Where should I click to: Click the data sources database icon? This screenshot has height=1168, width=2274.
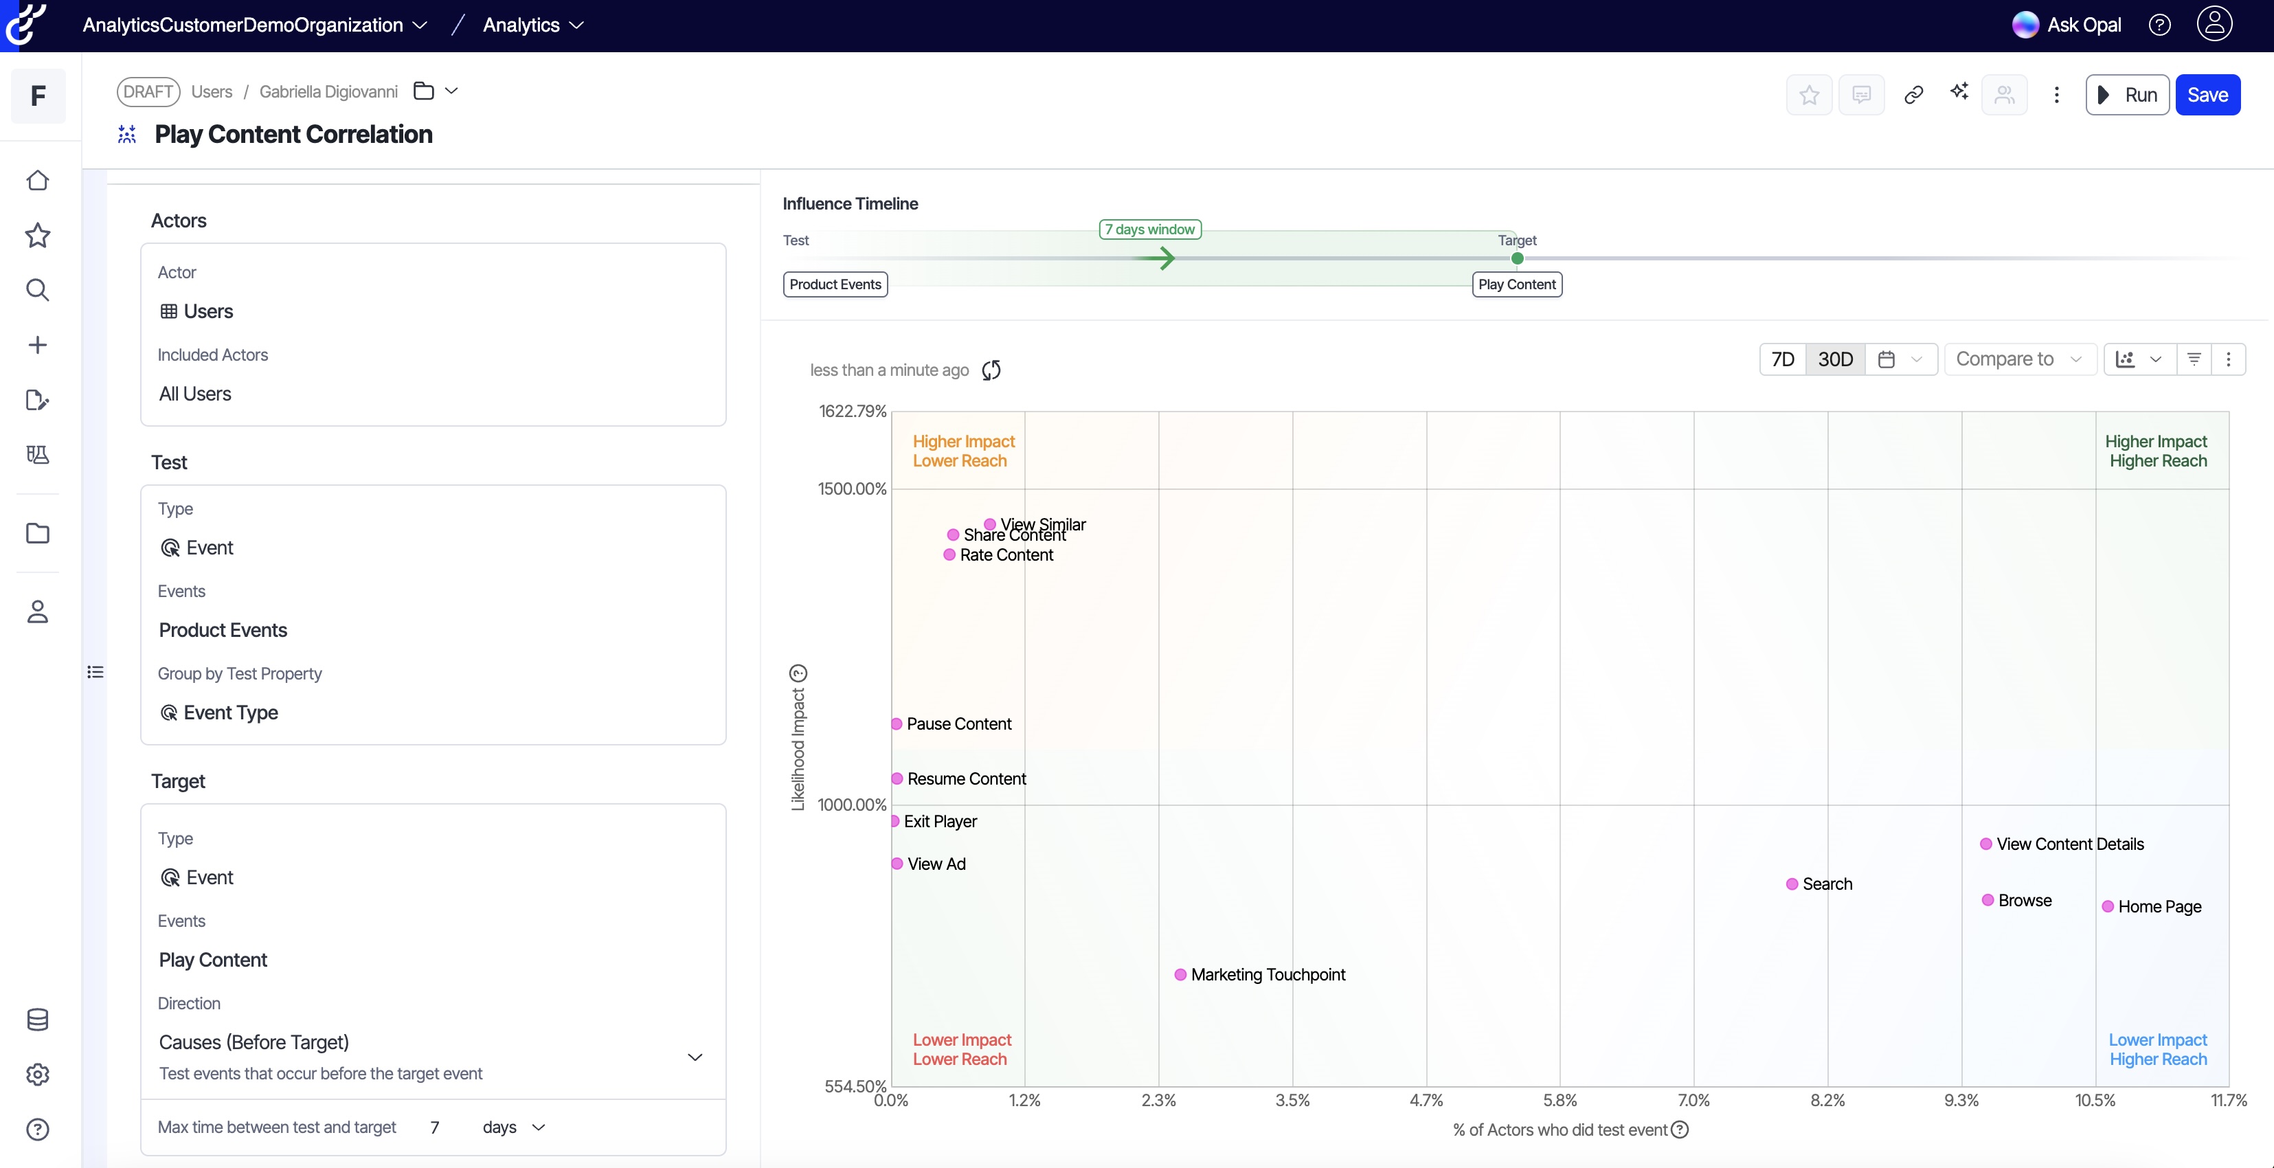tap(37, 1020)
